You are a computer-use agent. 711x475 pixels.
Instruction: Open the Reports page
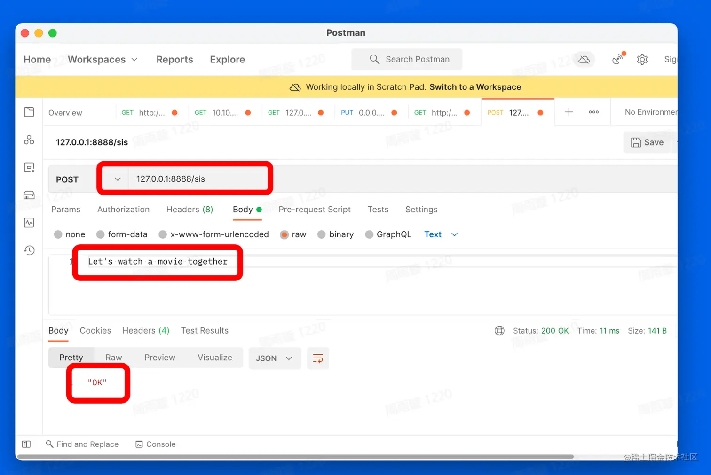click(175, 60)
